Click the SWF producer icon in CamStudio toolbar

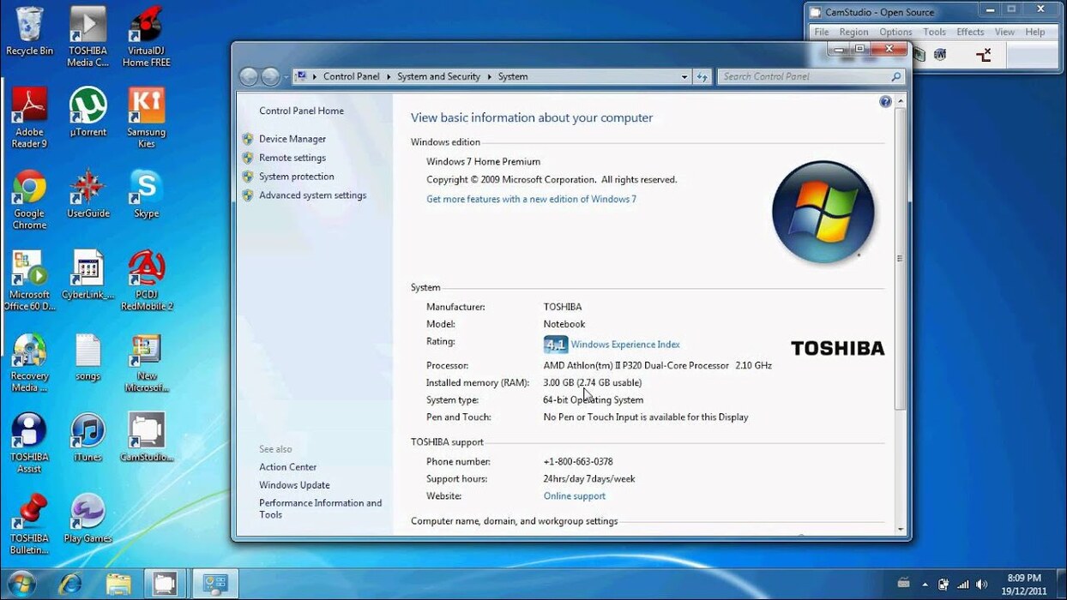(941, 53)
